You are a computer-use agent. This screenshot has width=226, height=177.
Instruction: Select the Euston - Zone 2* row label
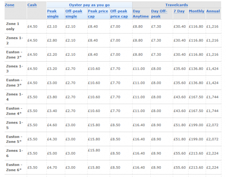coord(14,55)
